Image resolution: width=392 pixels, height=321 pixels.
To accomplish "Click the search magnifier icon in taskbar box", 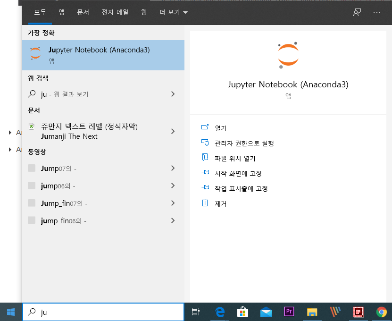I will [32, 312].
